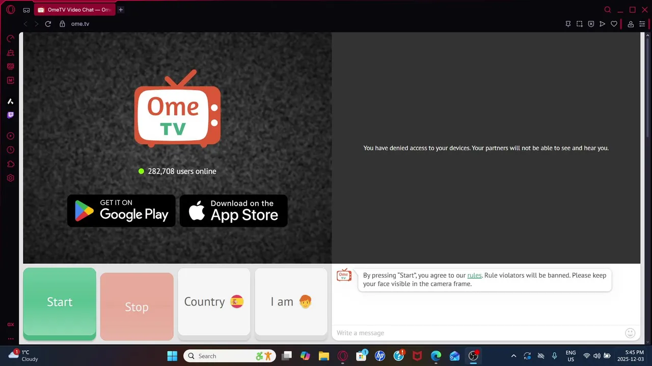Click the site padlock security icon

(x=62, y=24)
